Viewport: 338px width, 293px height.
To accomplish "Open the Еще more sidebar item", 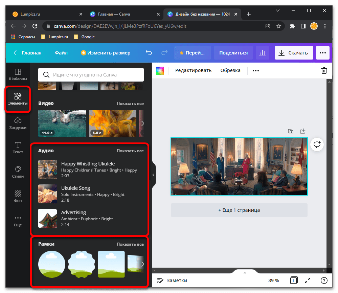I will click(18, 221).
